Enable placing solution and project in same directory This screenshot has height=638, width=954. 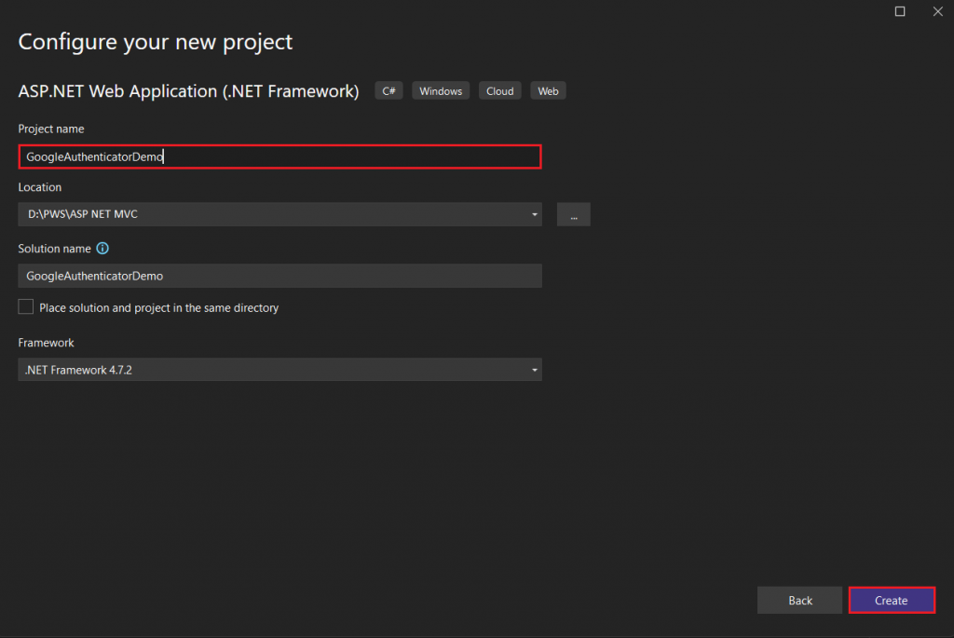click(x=25, y=305)
